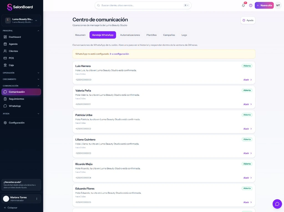Click the arrow next to Patricia Uribe's Abrir
The image size is (284, 212).
coord(251,129)
